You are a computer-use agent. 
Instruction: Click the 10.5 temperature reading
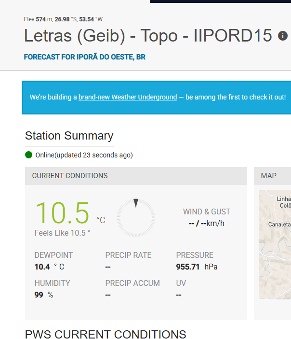click(63, 213)
